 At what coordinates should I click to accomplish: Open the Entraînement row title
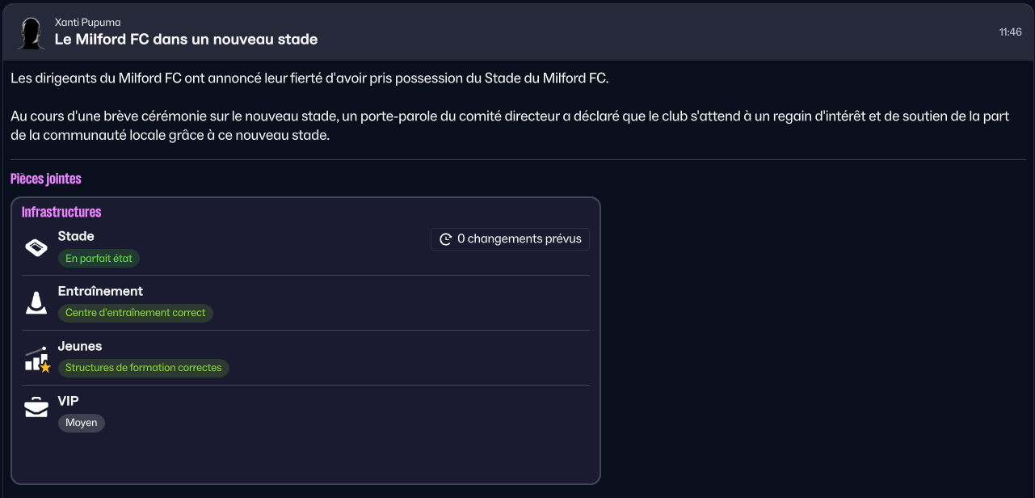[100, 291]
